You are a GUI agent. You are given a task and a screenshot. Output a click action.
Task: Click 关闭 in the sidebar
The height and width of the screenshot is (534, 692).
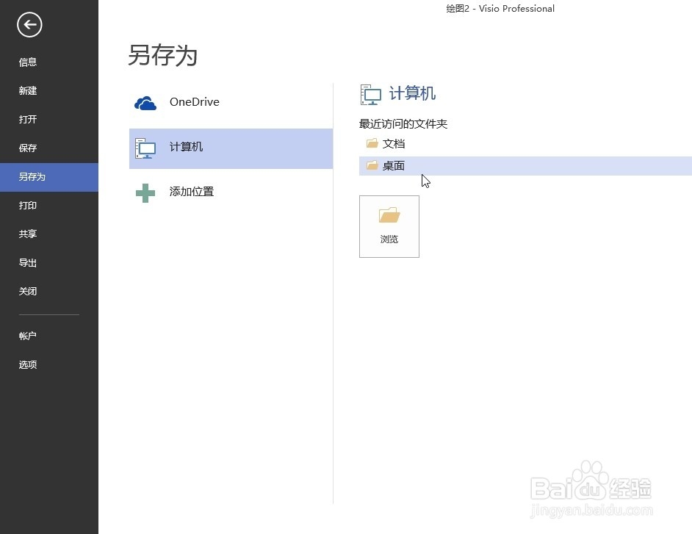click(49, 292)
